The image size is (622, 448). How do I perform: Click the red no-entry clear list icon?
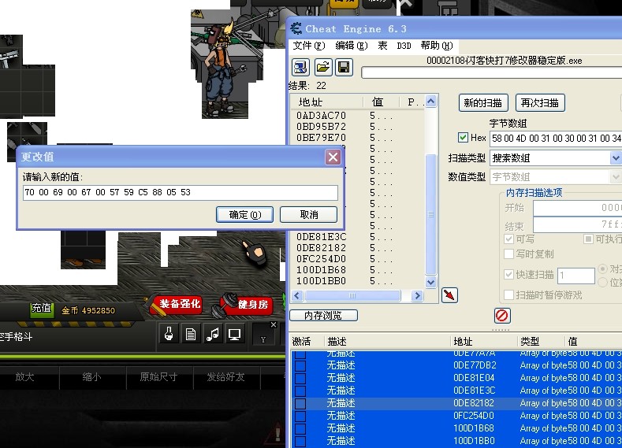pos(502,316)
